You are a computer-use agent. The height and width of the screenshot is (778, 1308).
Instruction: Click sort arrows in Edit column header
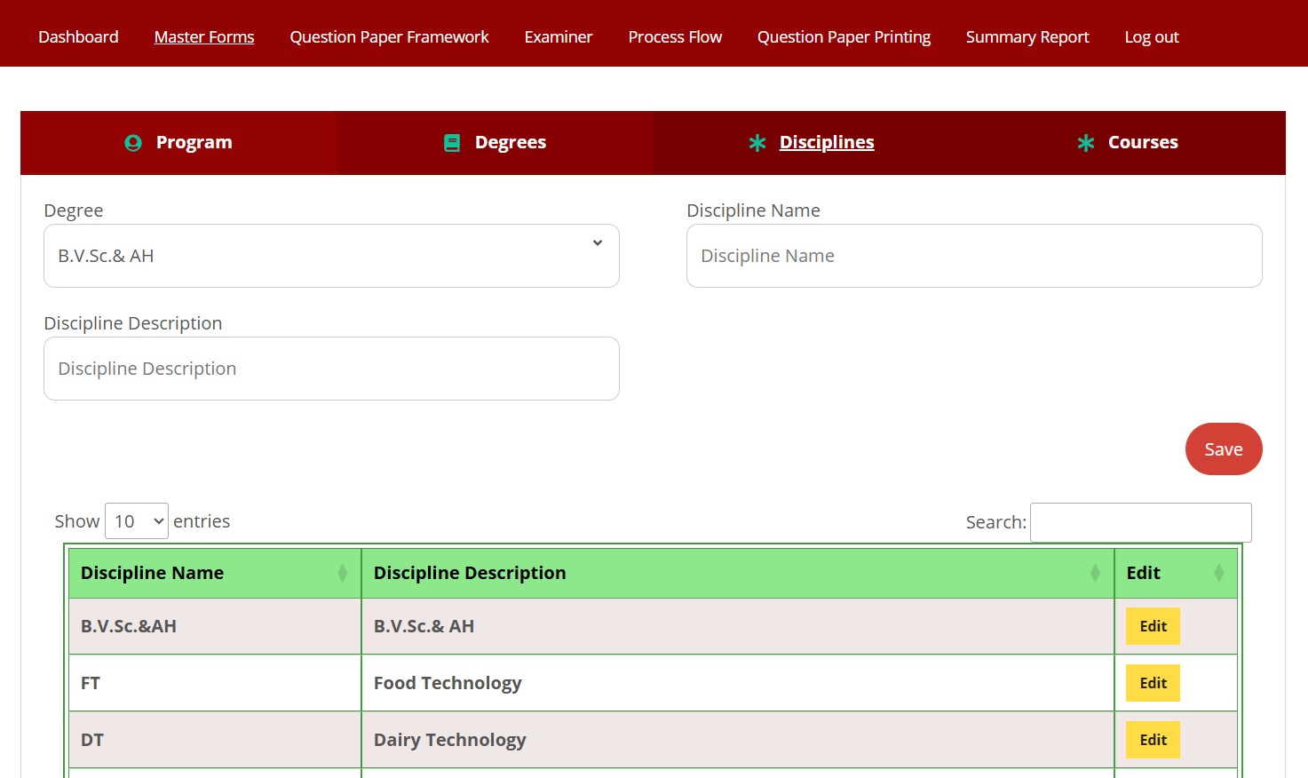click(x=1218, y=574)
